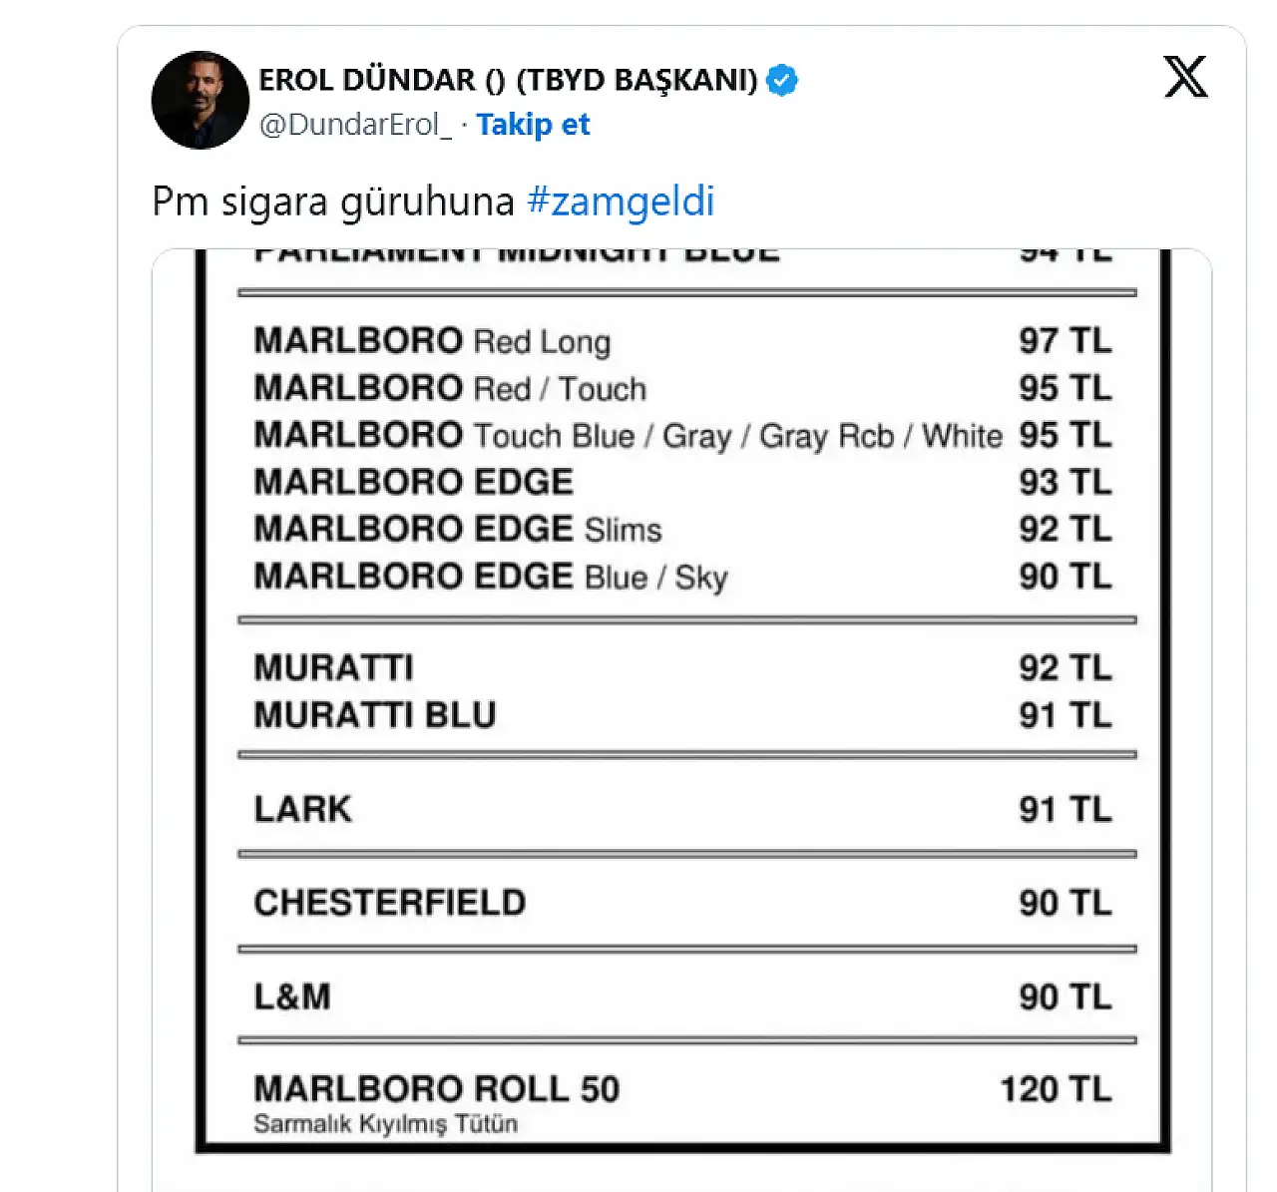Click the MARLBORO Touch Blue / Gray row
1277x1192 pixels.
(x=628, y=436)
